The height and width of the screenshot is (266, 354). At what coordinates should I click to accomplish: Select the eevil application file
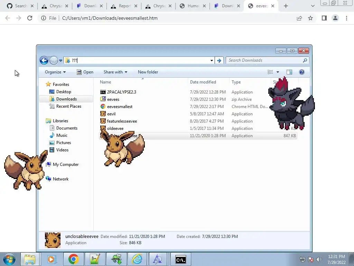pyautogui.click(x=111, y=114)
